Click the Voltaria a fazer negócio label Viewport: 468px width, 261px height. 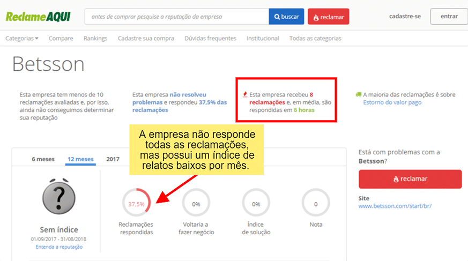pyautogui.click(x=196, y=228)
